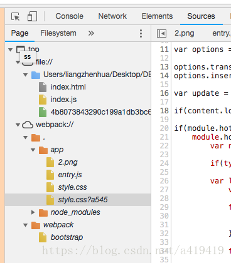Click the webpack:// cloud icon

click(28, 125)
